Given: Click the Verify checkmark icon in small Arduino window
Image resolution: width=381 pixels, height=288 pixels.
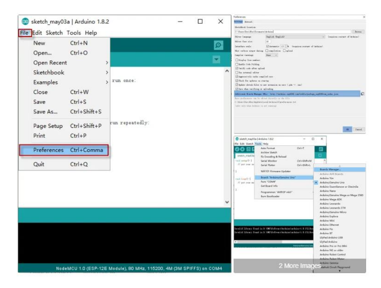Looking at the screenshot, I should (x=237, y=149).
